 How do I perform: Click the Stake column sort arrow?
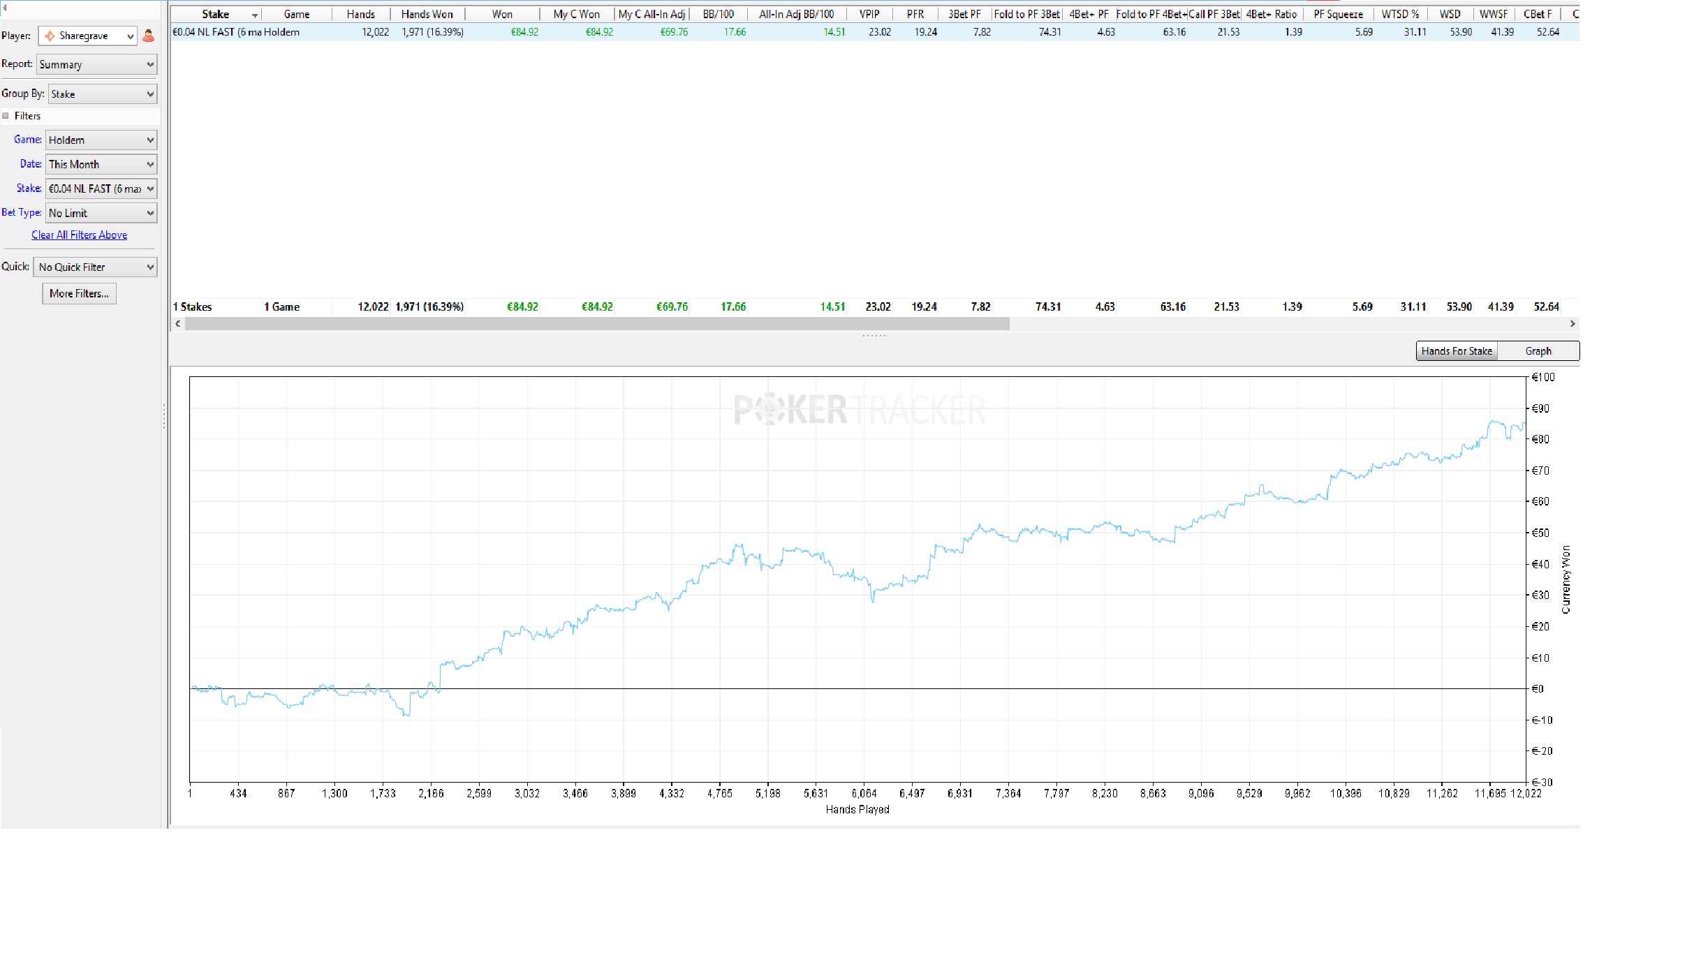[x=255, y=15]
